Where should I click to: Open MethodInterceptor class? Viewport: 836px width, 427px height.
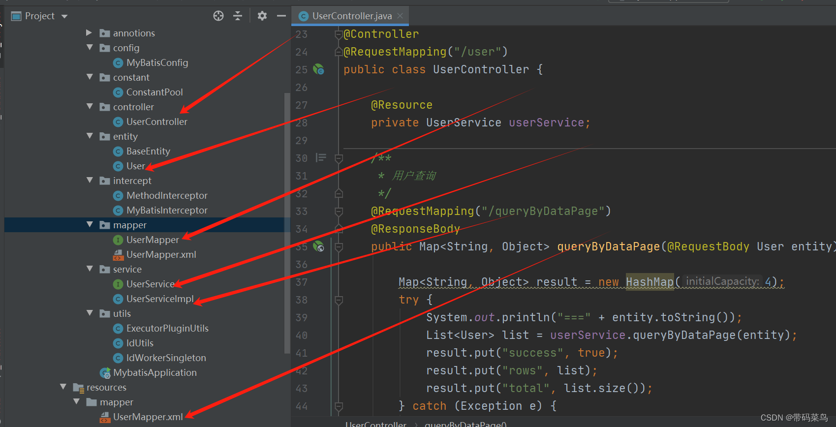(167, 195)
